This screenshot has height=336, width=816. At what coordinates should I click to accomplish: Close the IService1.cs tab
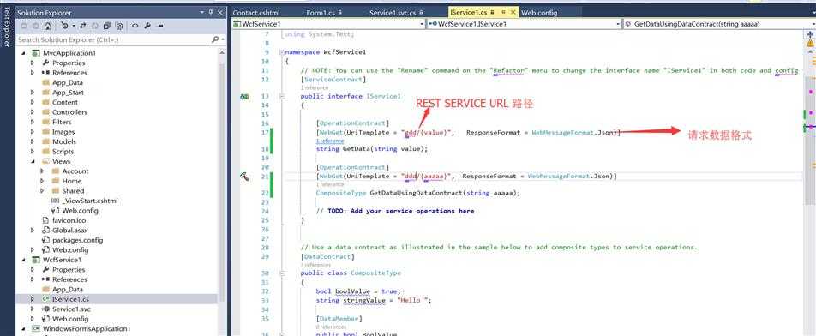click(x=513, y=12)
